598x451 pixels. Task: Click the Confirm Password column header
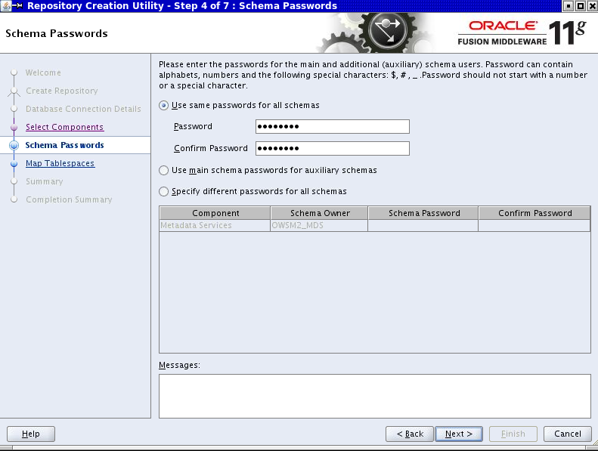(534, 213)
